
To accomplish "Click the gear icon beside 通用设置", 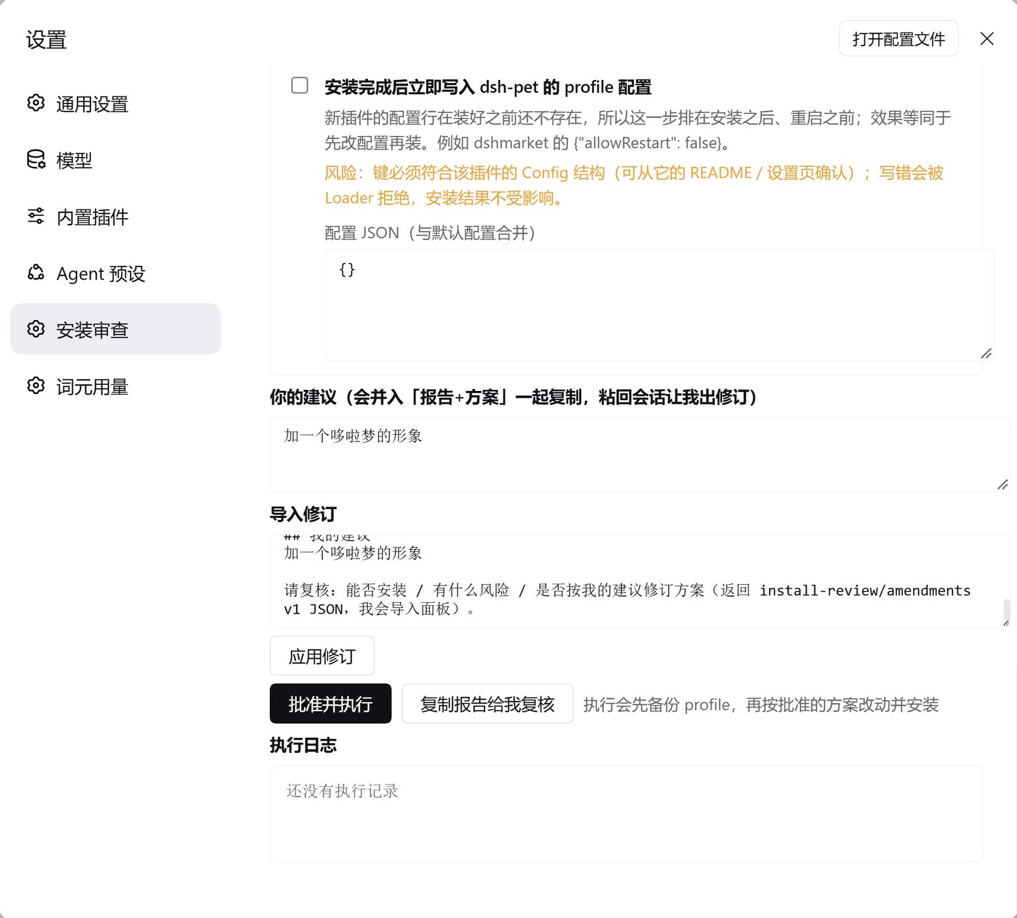I will click(36, 103).
